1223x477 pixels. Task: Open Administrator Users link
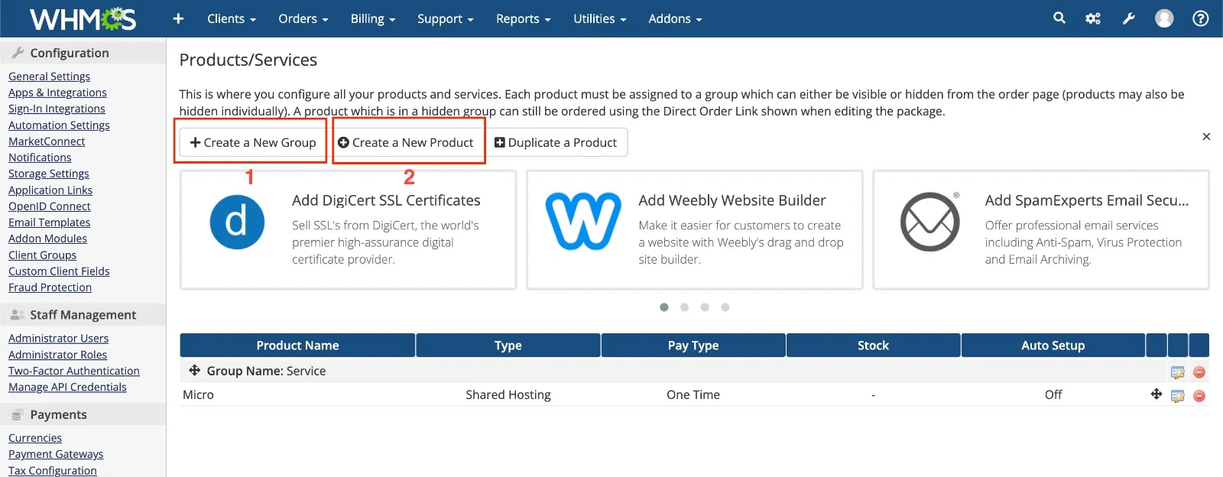58,339
